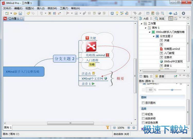Switch to the 浏览 tab
Screen dimensions: 193x139
click(160, 19)
